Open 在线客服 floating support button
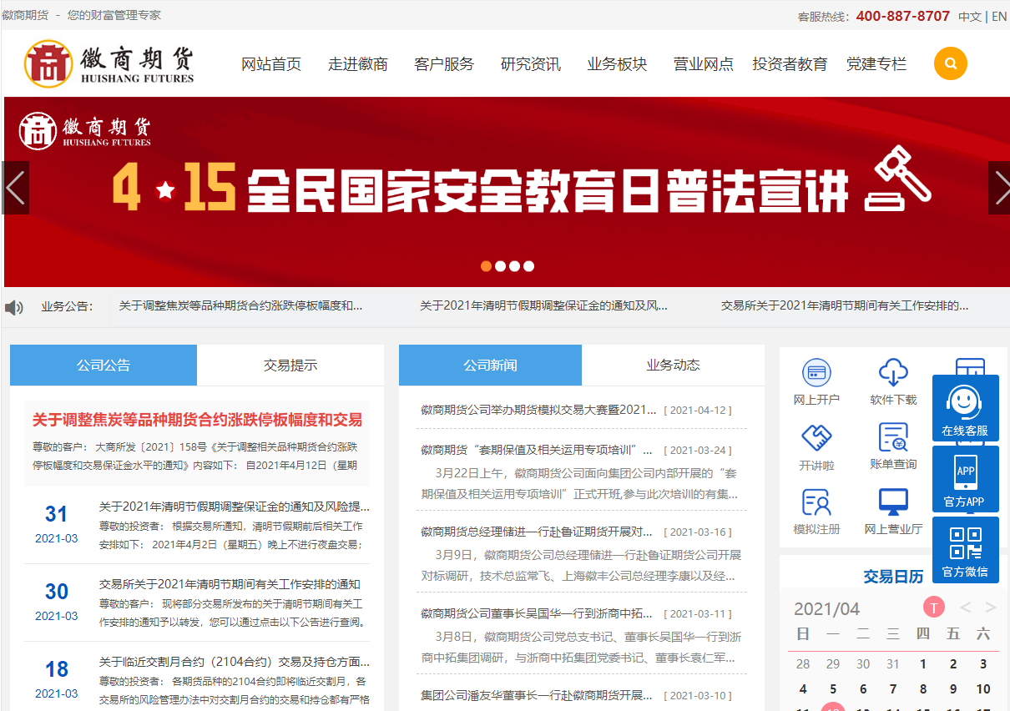The width and height of the screenshot is (1010, 711). pyautogui.click(x=965, y=408)
